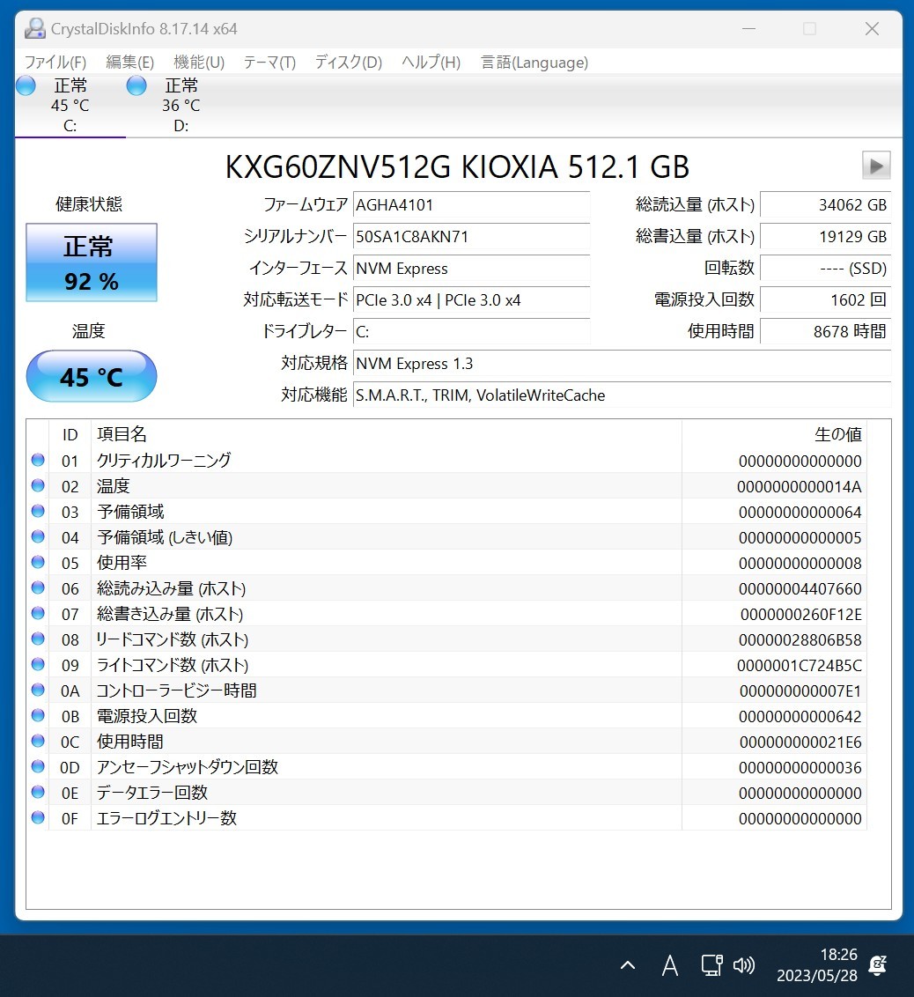Viewport: 914px width, 997px height.
Task: Click raw value 00000000000036
Action: 800,767
